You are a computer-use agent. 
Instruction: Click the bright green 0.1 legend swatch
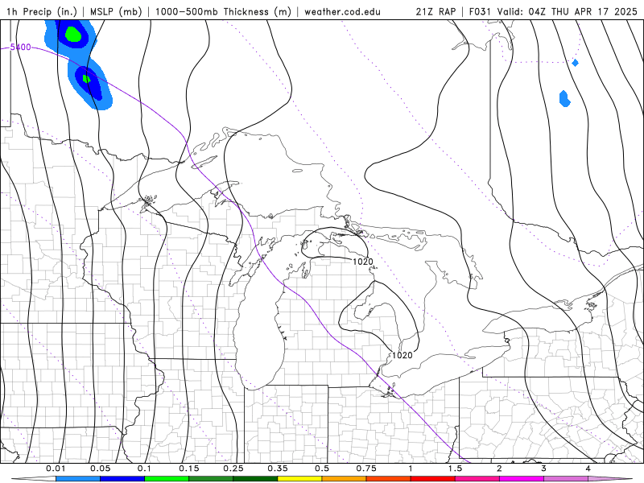(x=167, y=479)
